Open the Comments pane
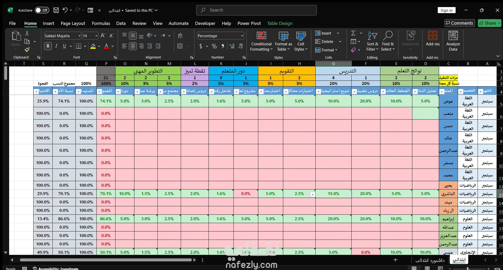Viewport: 503px width, 270px height. pyautogui.click(x=460, y=23)
